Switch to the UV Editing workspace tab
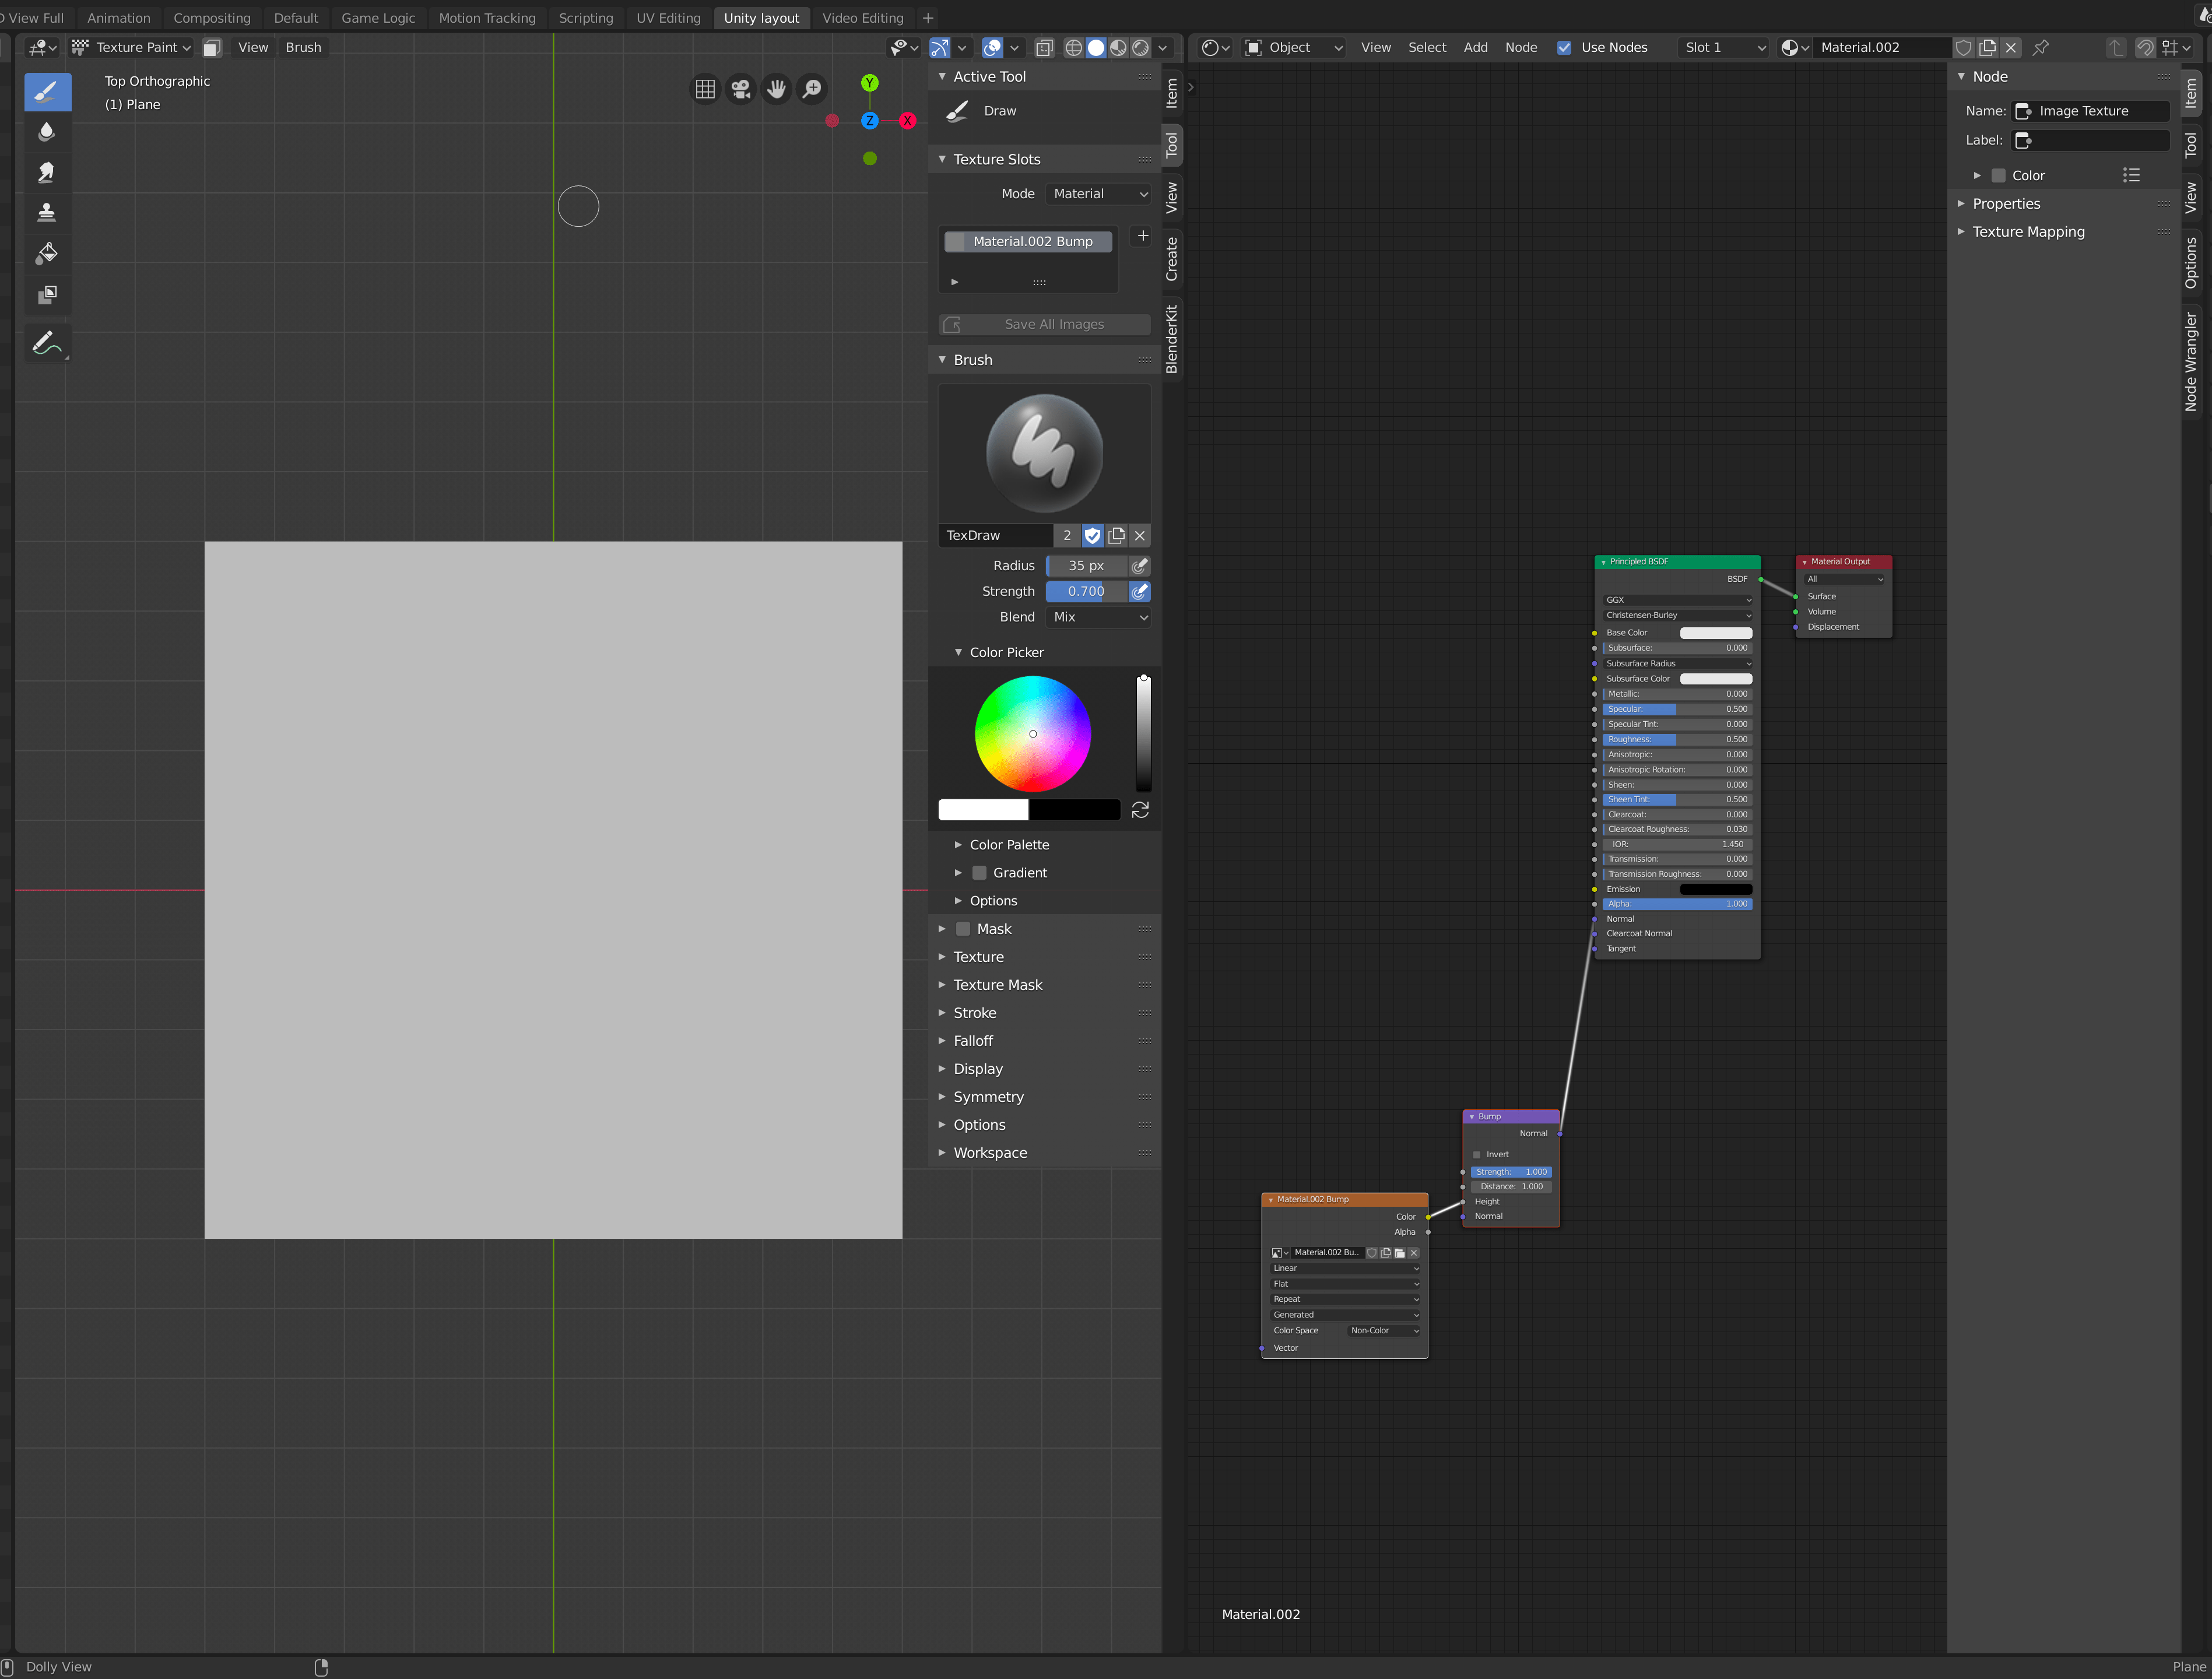2212x1679 pixels. (668, 17)
